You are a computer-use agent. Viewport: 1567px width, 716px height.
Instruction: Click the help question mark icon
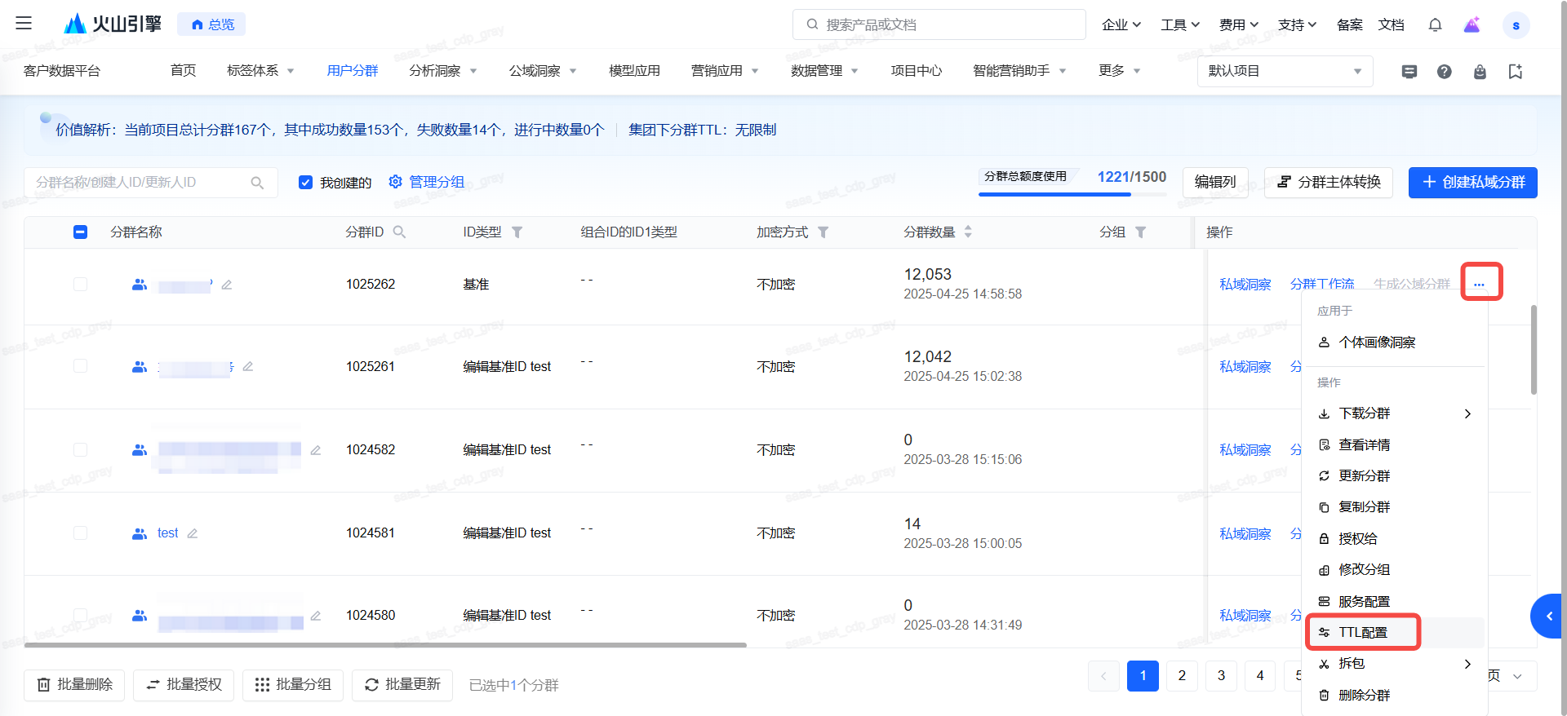[1444, 72]
